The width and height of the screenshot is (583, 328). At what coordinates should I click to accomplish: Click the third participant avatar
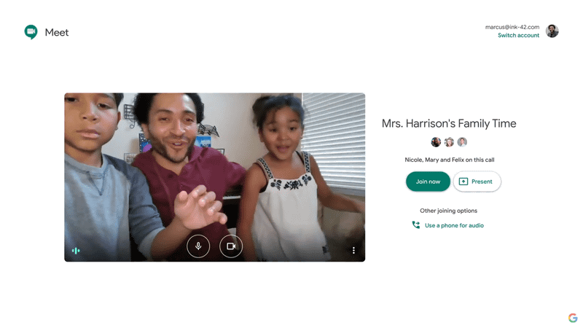pyautogui.click(x=462, y=141)
